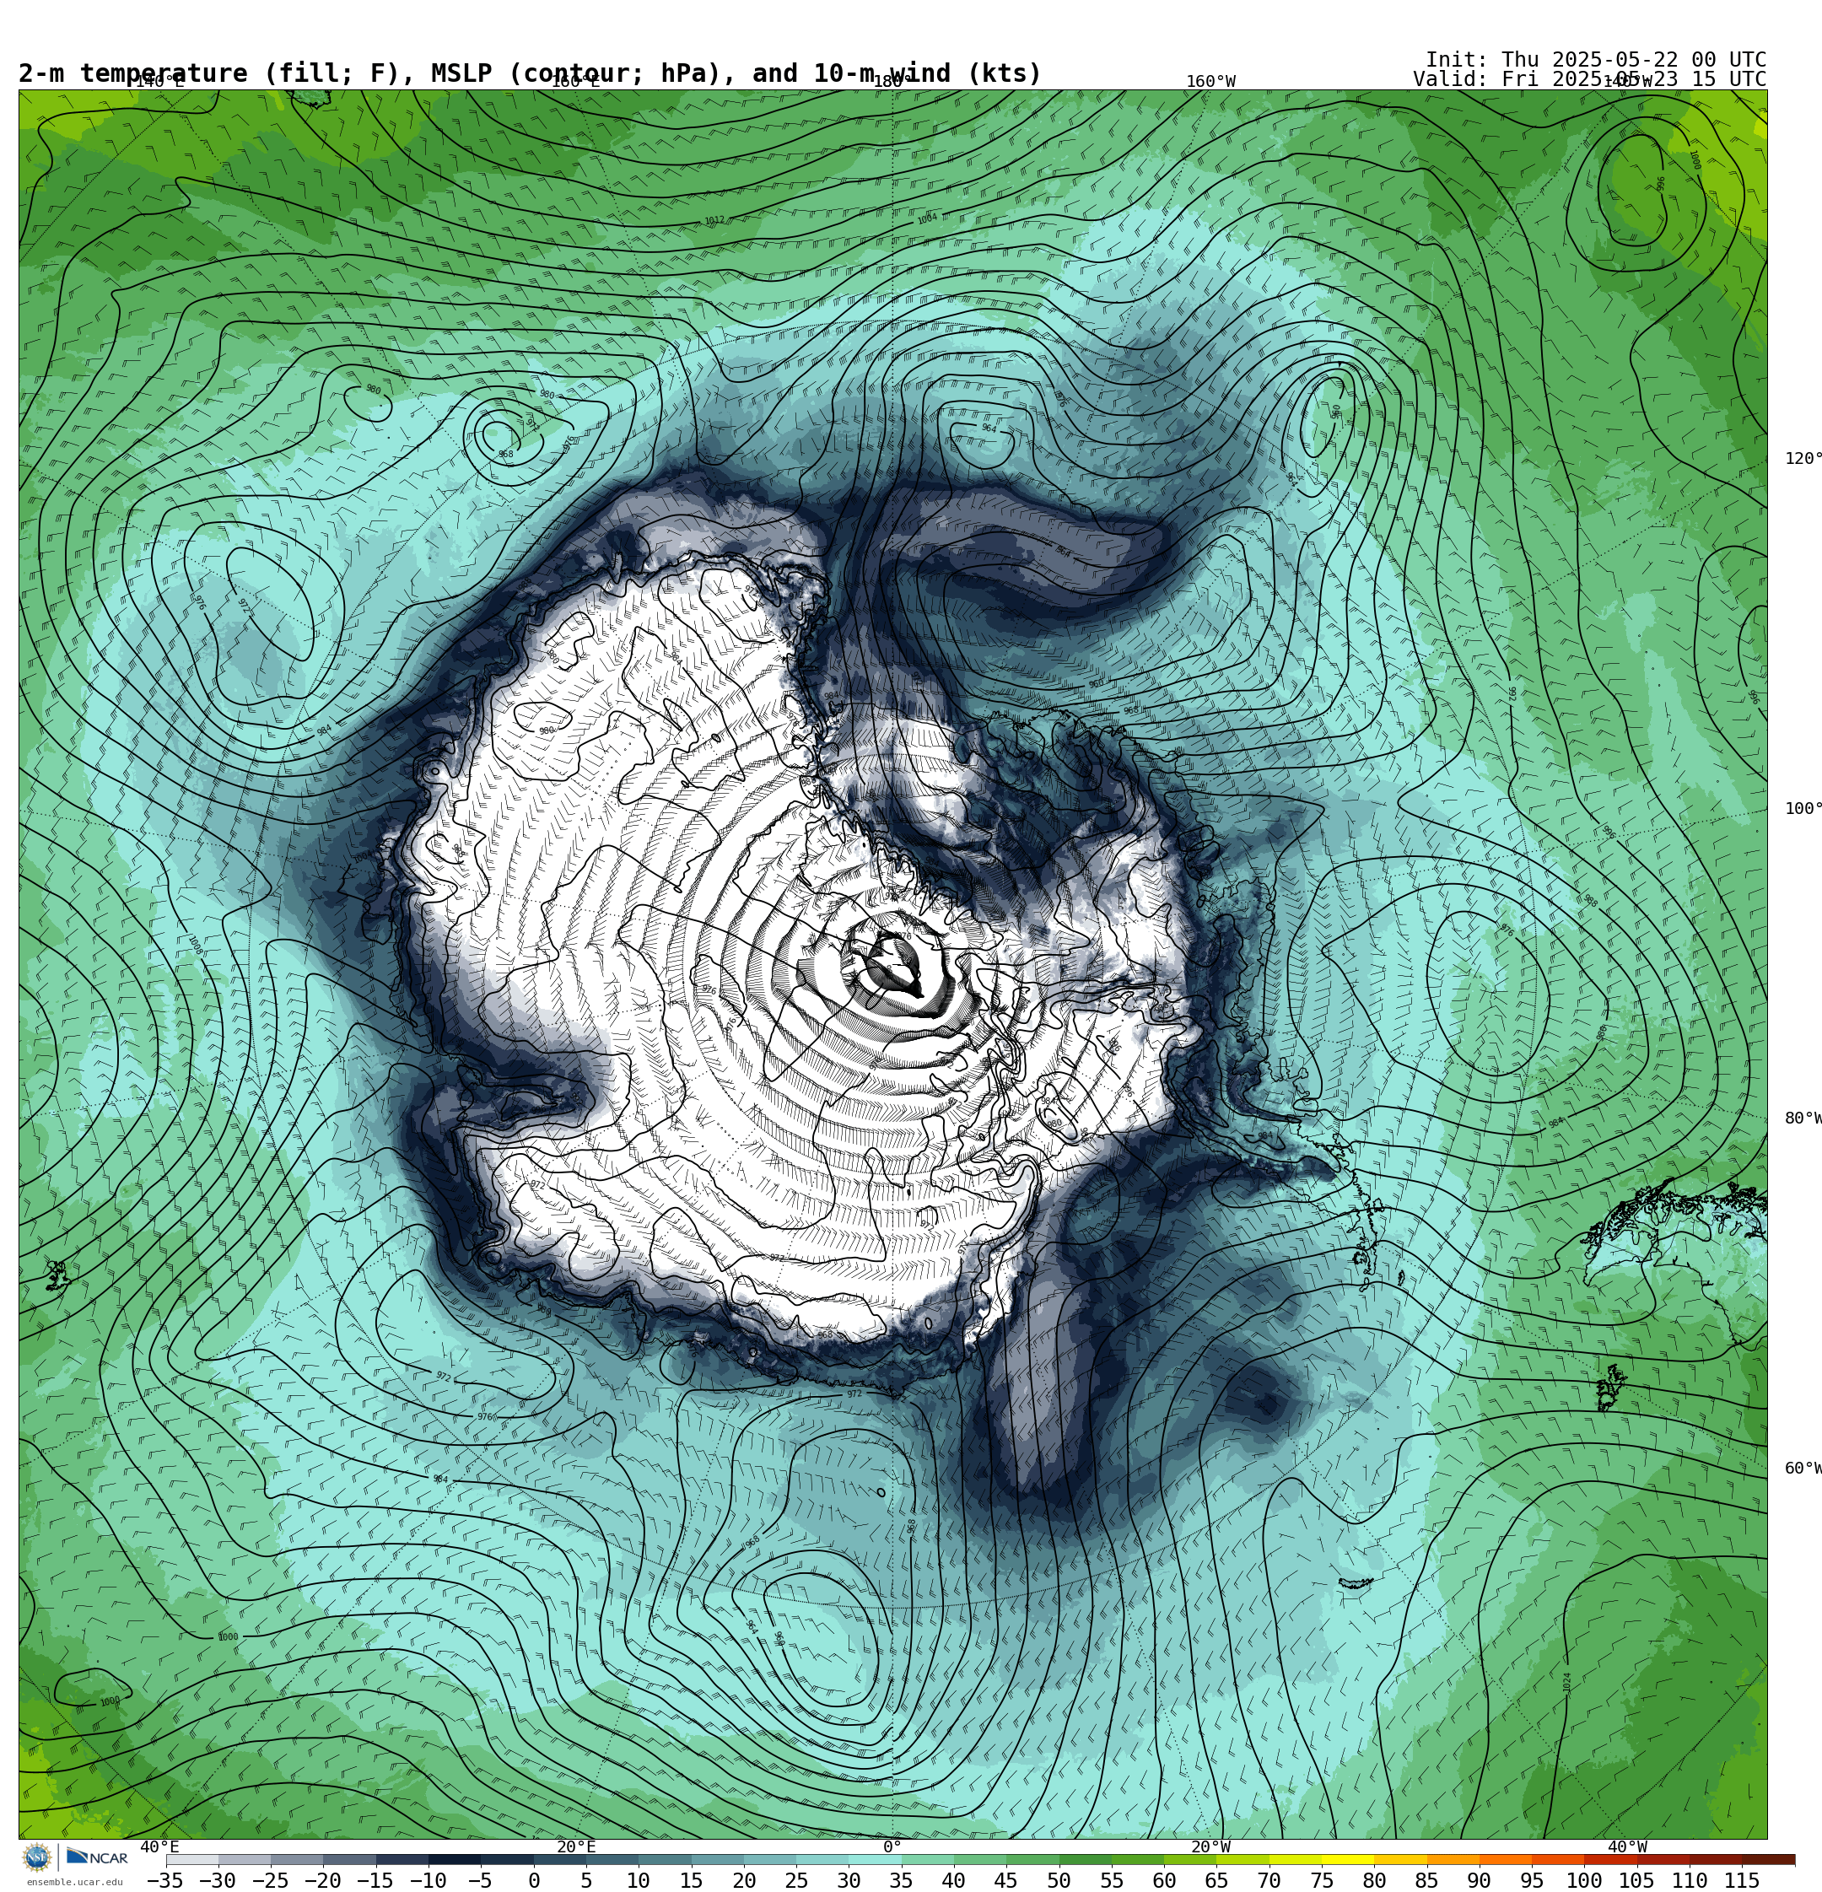Click the 1008 isobar contour label
The height and width of the screenshot is (1892, 1822).
(x=195, y=945)
